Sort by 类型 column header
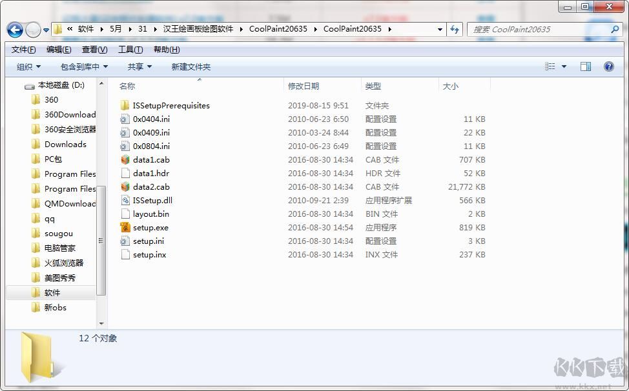The width and height of the screenshot is (629, 391). (x=373, y=86)
